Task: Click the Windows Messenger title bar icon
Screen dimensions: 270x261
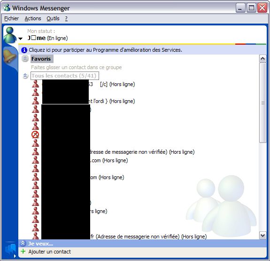Action: tap(7, 8)
